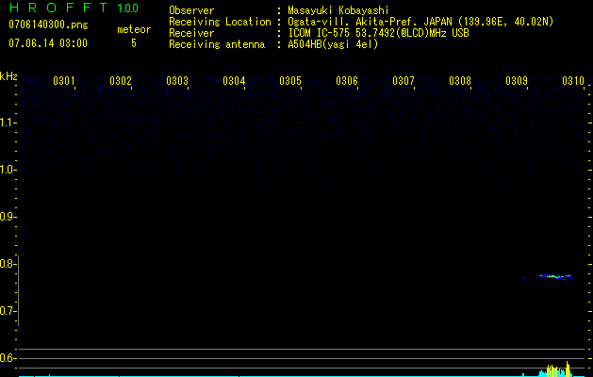The image size is (593, 377).
Task: Click the 0.7 kHz frequency label
Action: [x=8, y=311]
